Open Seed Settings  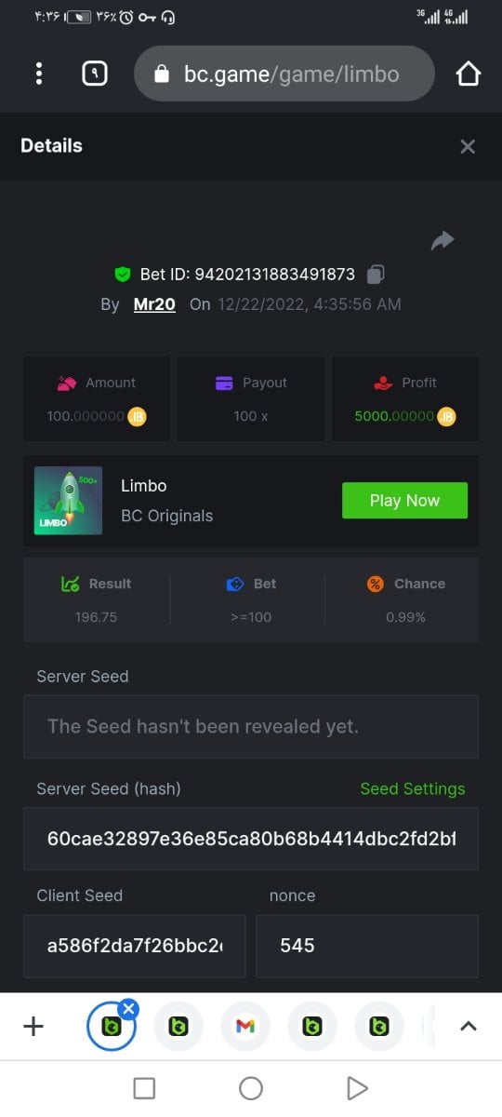point(412,788)
